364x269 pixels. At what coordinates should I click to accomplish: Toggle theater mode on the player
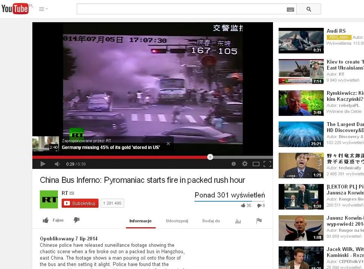(x=256, y=164)
